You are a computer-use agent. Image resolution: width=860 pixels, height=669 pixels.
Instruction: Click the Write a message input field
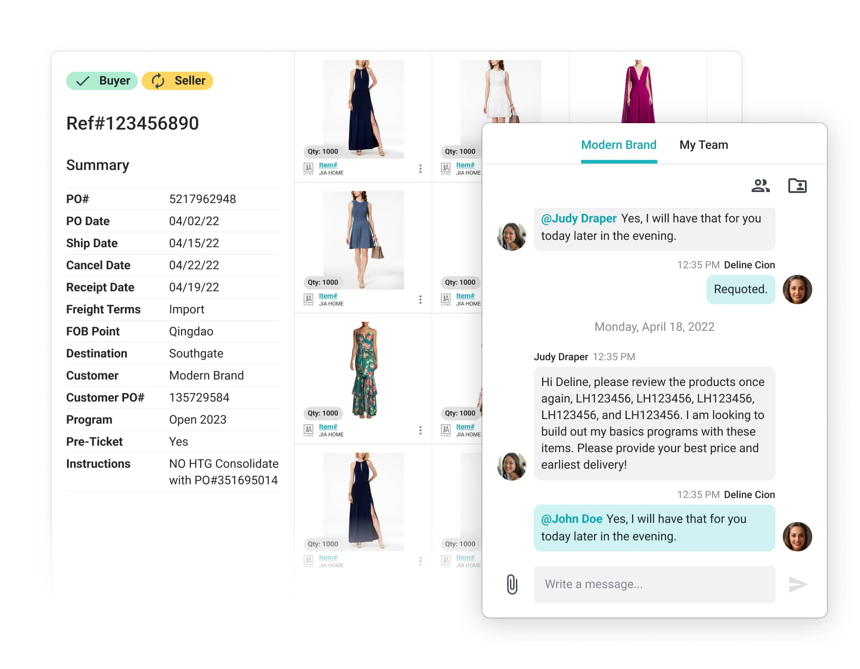point(654,584)
